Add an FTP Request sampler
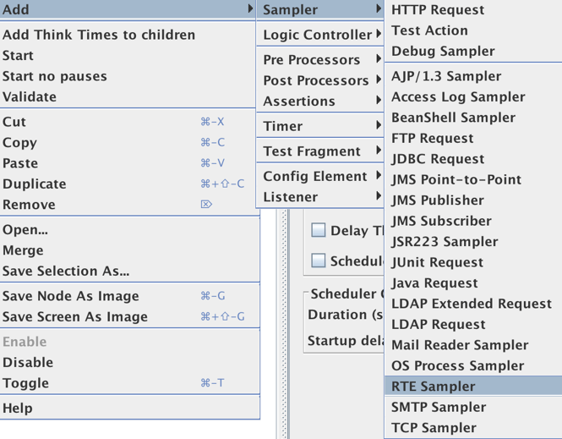The height and width of the screenshot is (439, 562). point(473,138)
